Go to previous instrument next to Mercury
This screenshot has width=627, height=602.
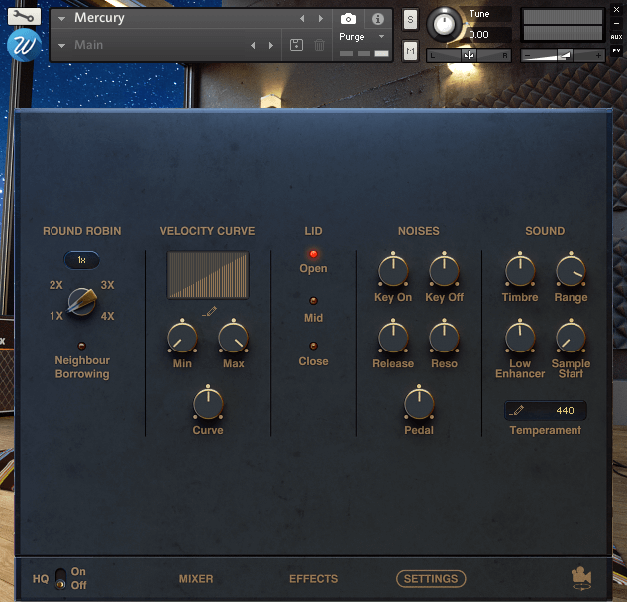[302, 19]
